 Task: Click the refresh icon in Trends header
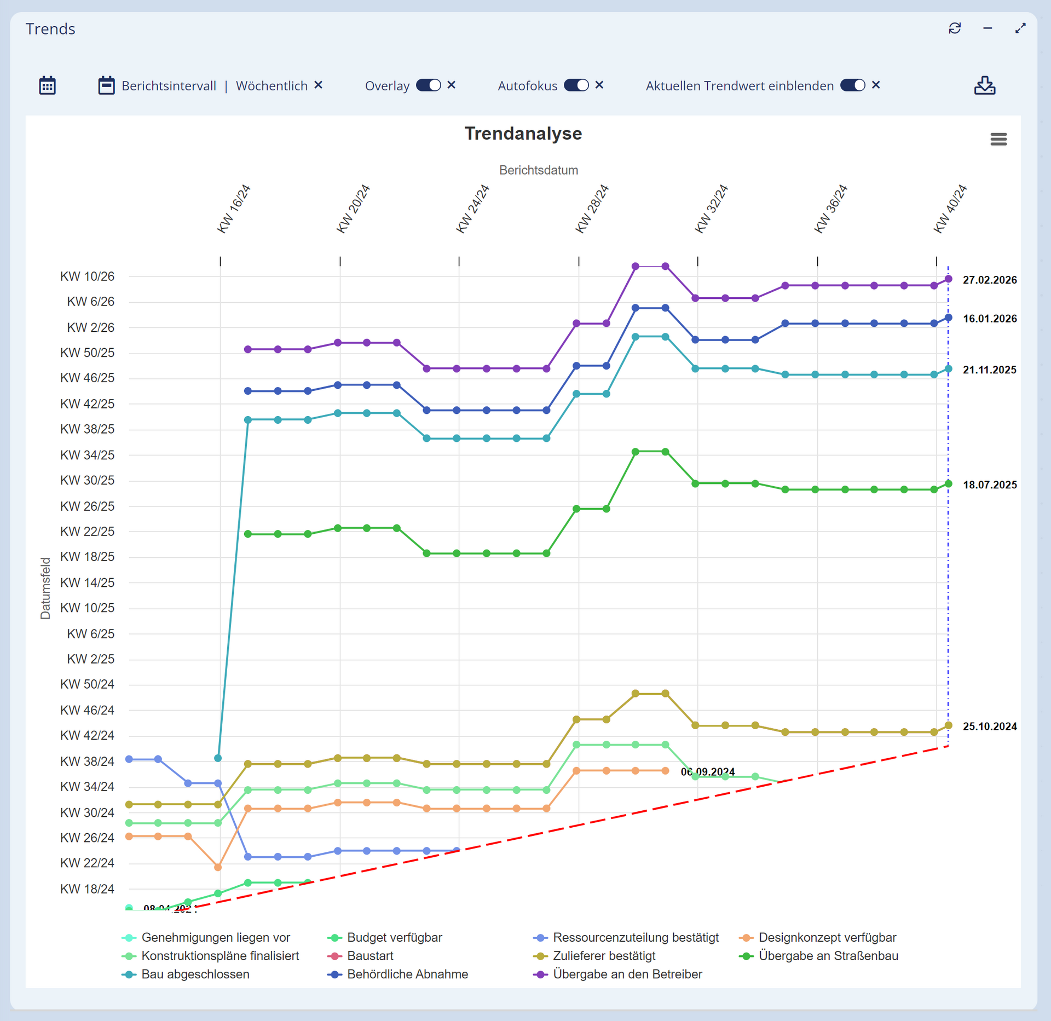tap(954, 28)
